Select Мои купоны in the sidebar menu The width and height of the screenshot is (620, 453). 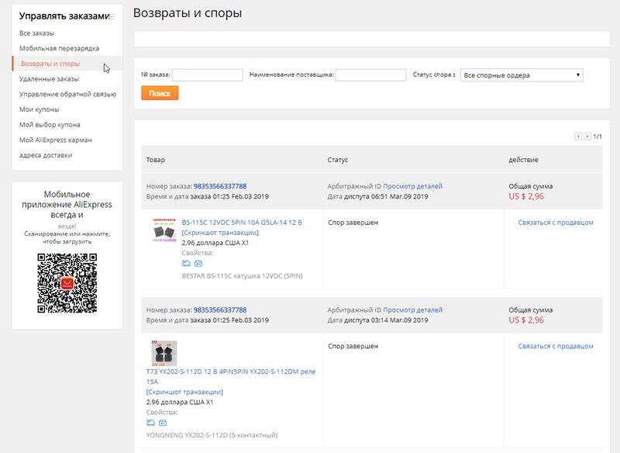[39, 109]
